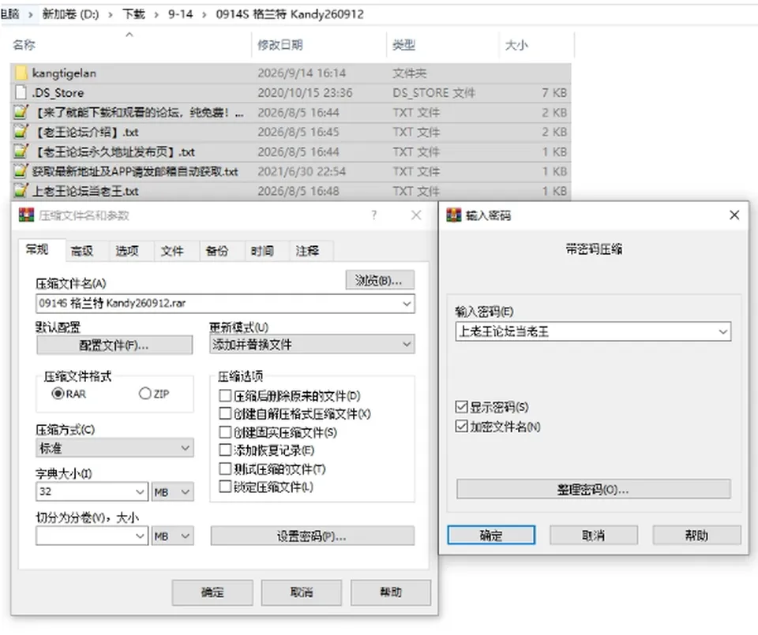Image resolution: width=758 pixels, height=635 pixels.
Task: Enable 锁定压缩文件 option
Action: point(225,486)
